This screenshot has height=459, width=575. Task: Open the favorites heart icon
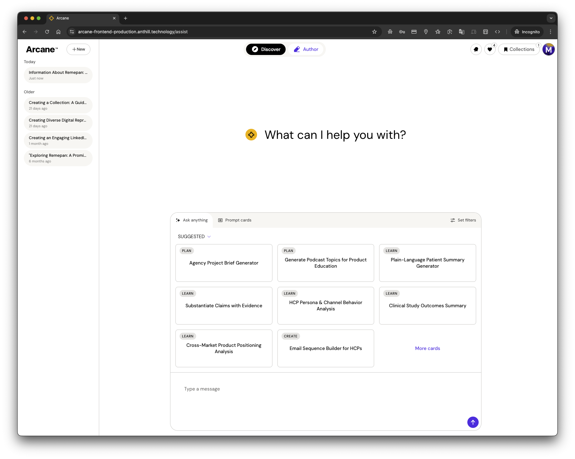pos(490,49)
